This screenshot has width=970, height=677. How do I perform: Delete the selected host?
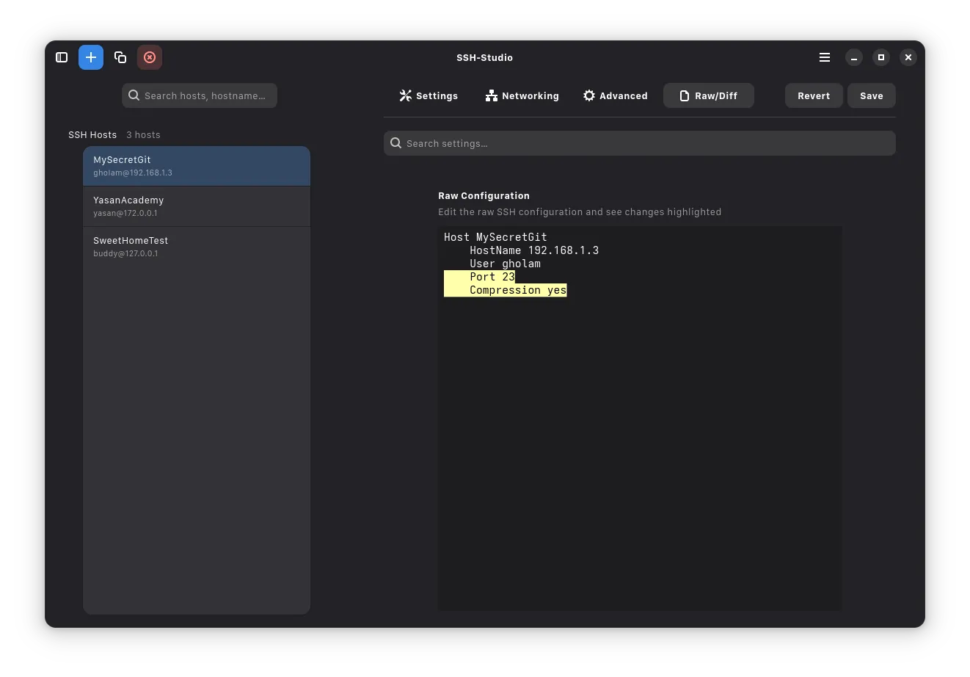point(150,57)
